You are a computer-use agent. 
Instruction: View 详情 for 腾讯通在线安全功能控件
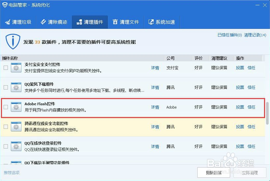tap(155, 127)
